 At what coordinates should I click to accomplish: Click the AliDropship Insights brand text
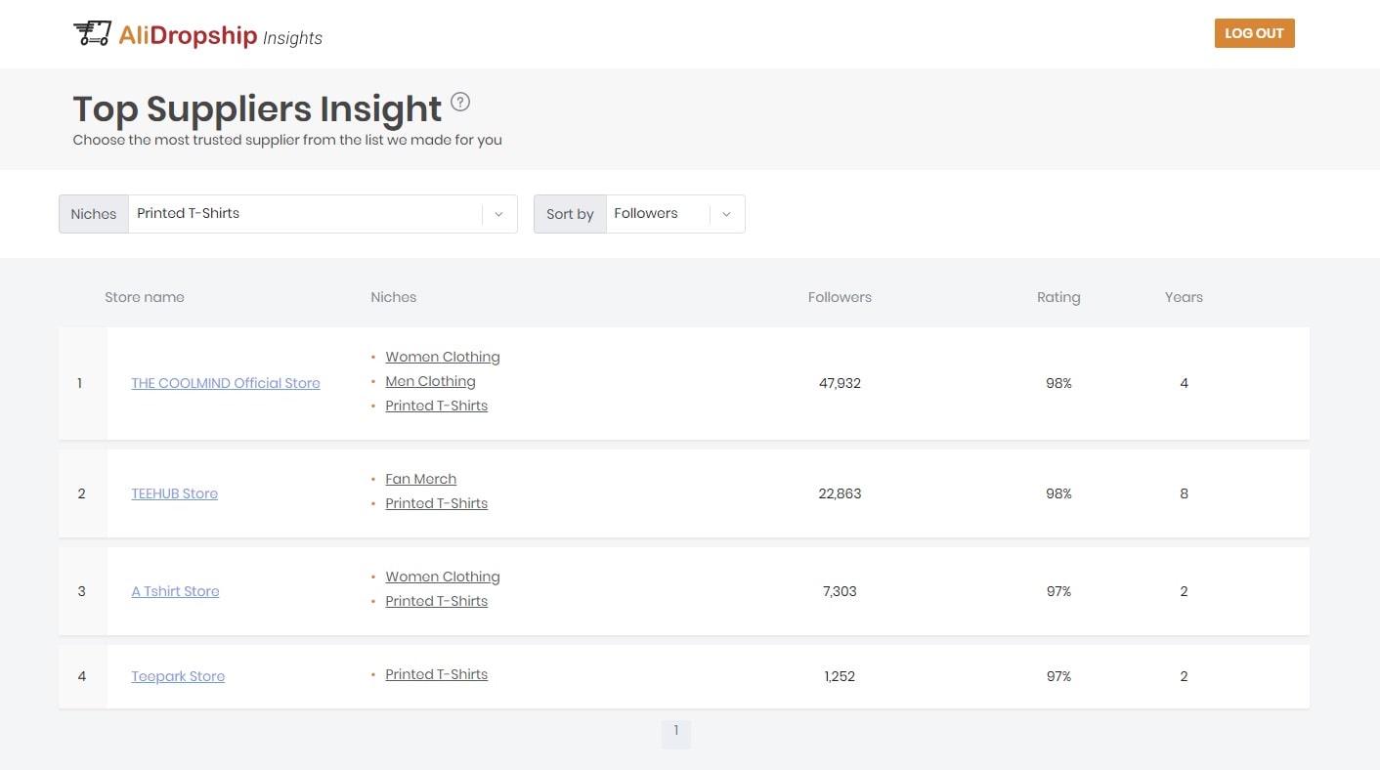point(220,36)
